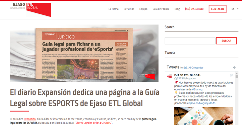Open Sala de Prensa section
The image size is (242, 125).
pos(161,9)
